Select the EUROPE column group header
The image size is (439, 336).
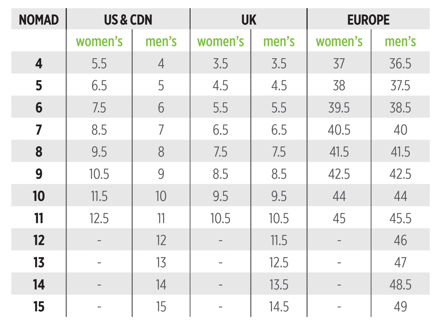pyautogui.click(x=368, y=20)
